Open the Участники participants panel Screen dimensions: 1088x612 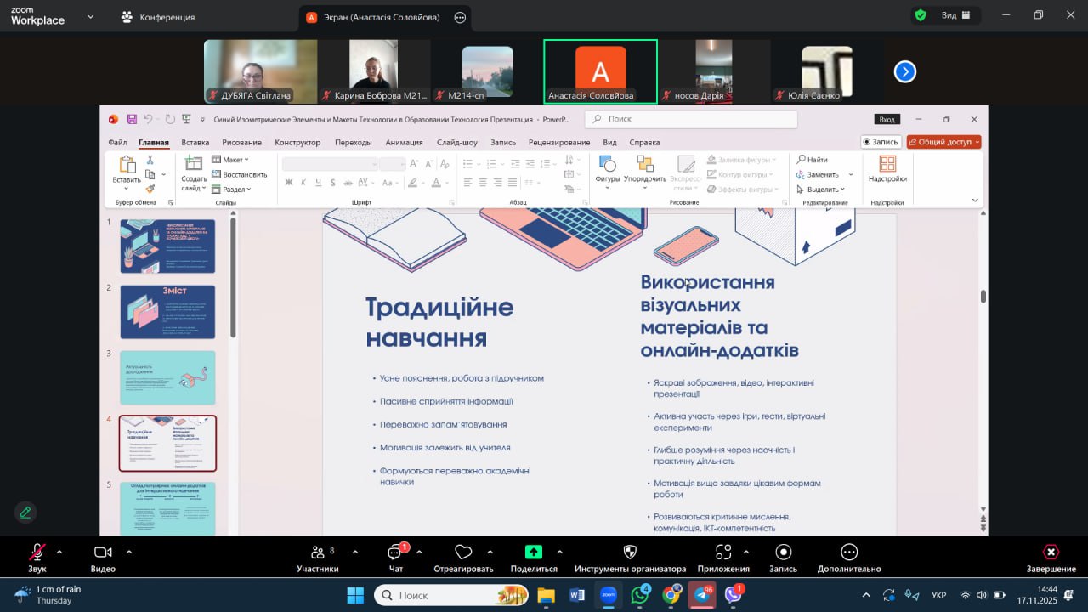point(317,553)
